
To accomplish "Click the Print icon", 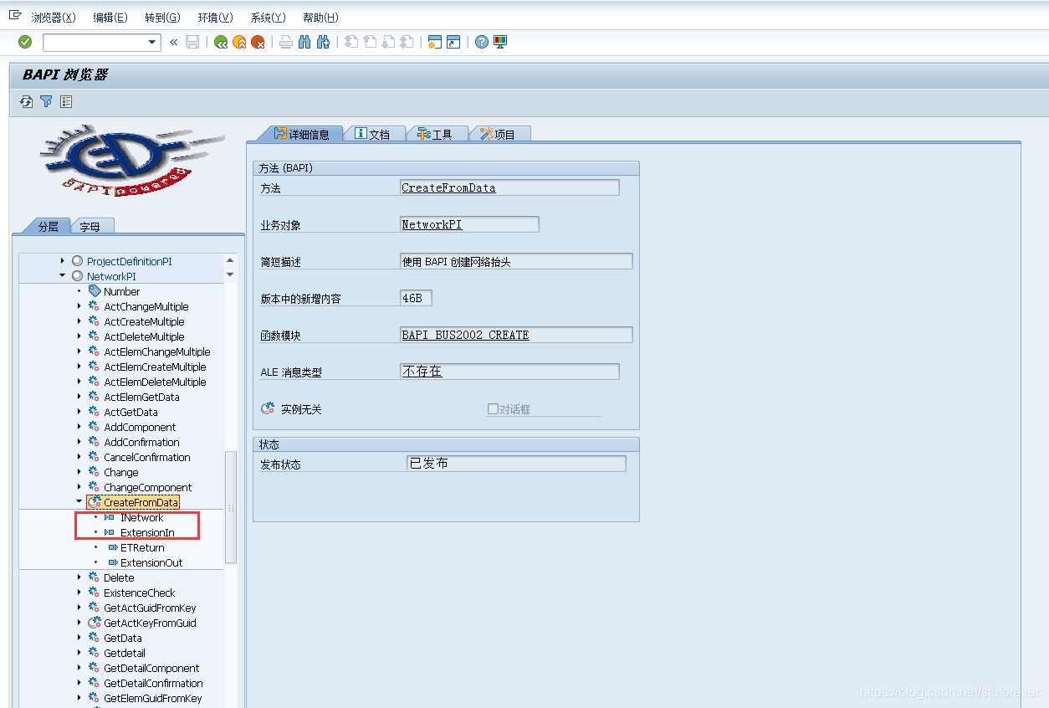I will [x=286, y=42].
